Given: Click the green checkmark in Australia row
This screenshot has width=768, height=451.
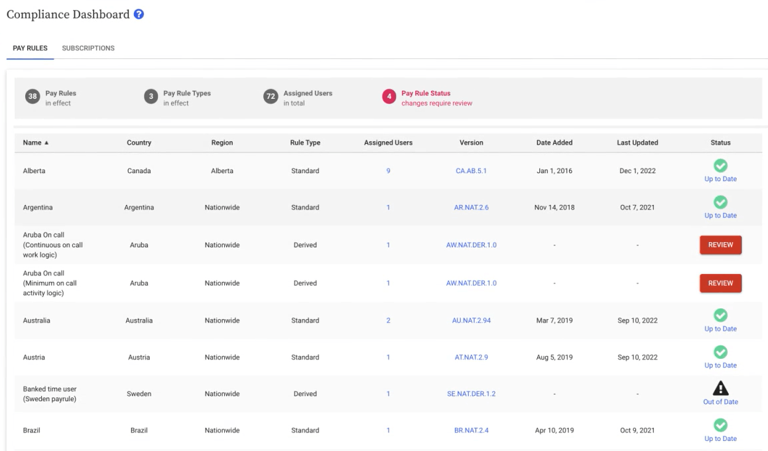Looking at the screenshot, I should point(720,315).
